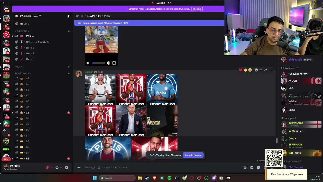
Task: Open the output device options arrow beside the headphones
Action: (x=61, y=168)
